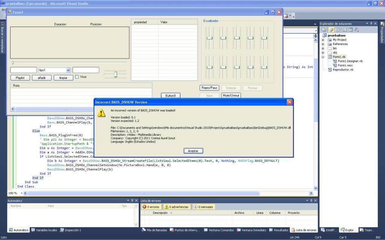Select Reproductor.vb file
Screen dimensions: 385x240
[343, 70]
